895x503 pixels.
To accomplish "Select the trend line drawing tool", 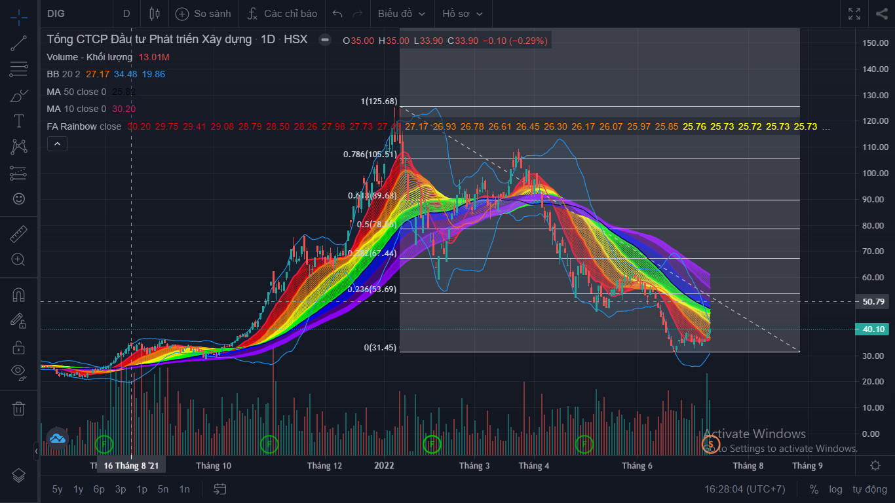I will (x=18, y=43).
